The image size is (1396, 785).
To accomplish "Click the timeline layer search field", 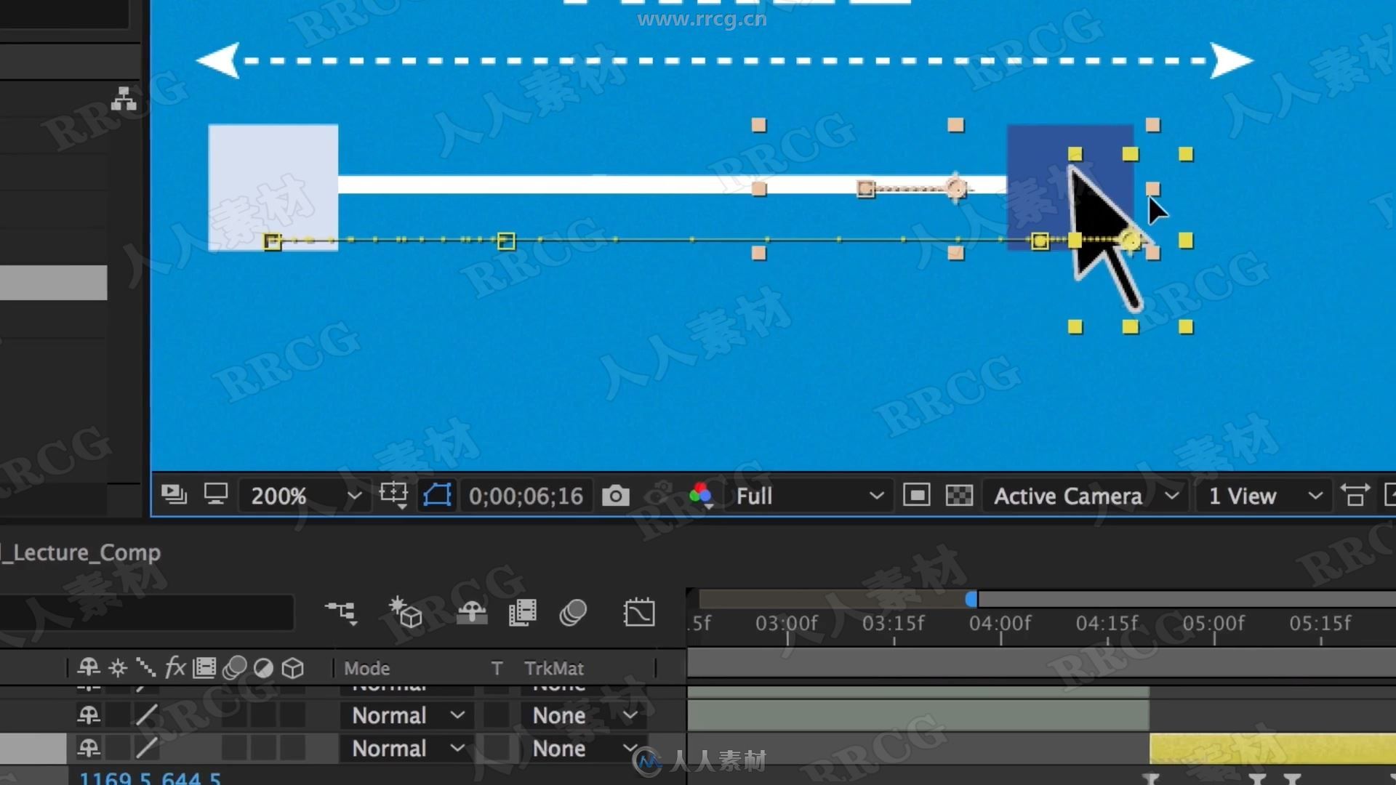I will 147,613.
